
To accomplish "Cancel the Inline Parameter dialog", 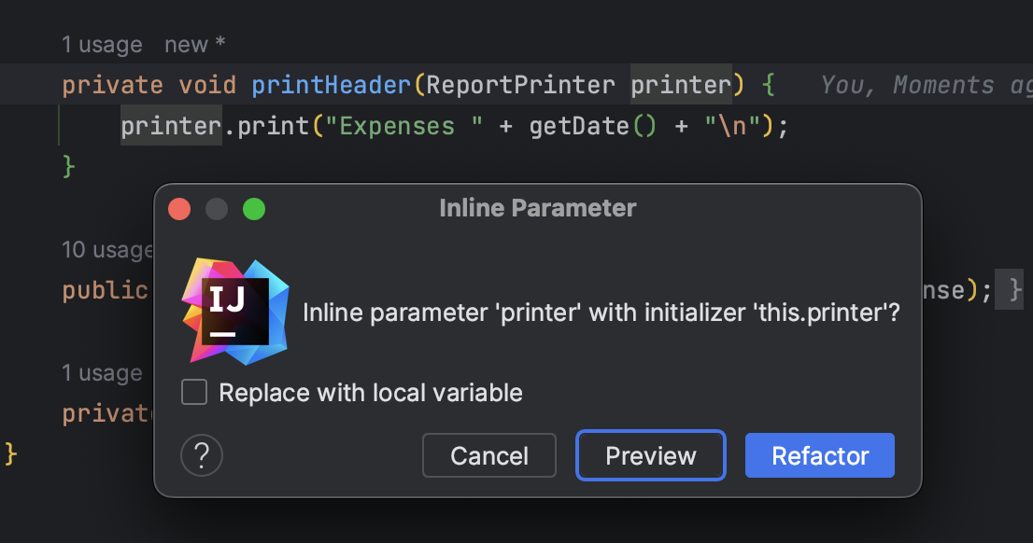I will (x=488, y=455).
